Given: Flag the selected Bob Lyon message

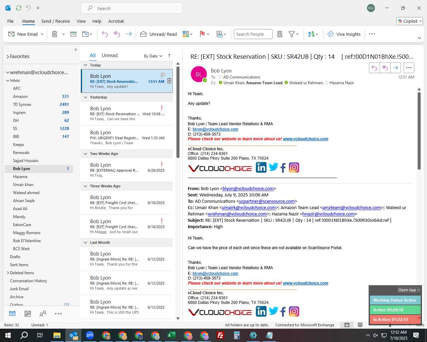Looking at the screenshot, I should pyautogui.click(x=163, y=75).
